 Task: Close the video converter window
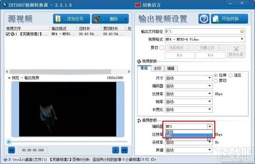(x=242, y=3)
